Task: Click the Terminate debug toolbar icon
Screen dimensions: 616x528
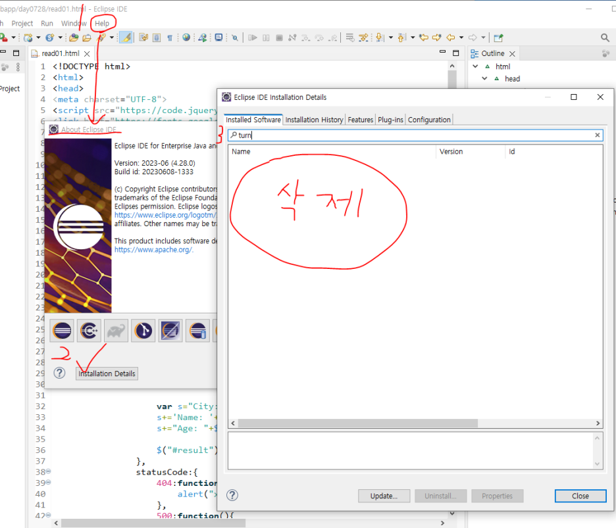Action: [279, 37]
